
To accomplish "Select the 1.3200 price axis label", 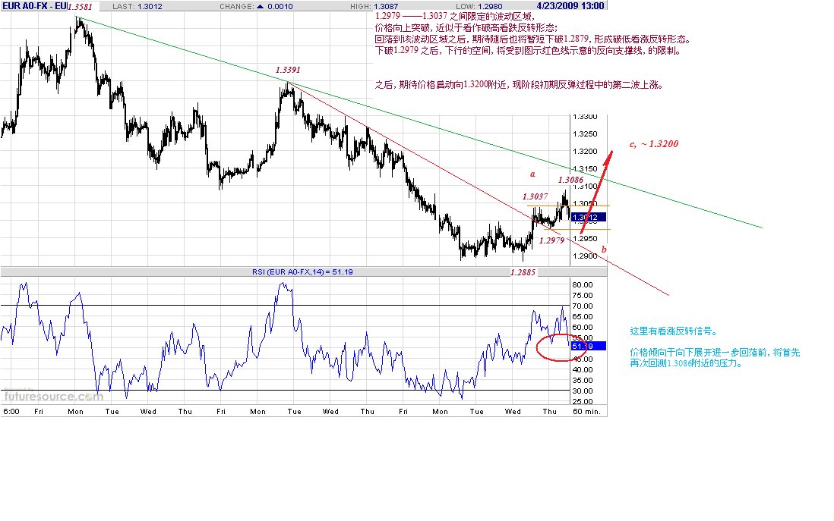I will click(x=585, y=152).
